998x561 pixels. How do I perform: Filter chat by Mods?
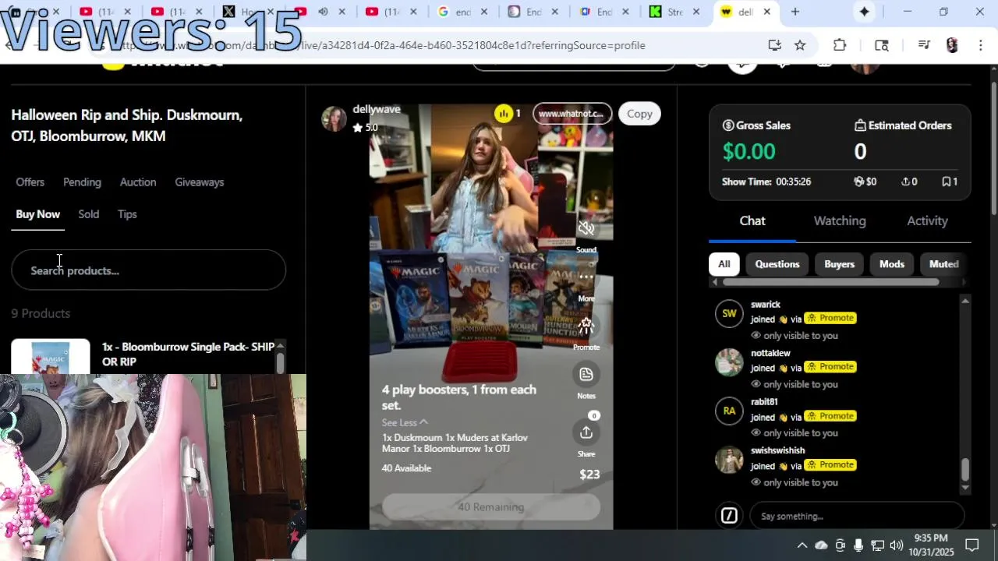891,264
